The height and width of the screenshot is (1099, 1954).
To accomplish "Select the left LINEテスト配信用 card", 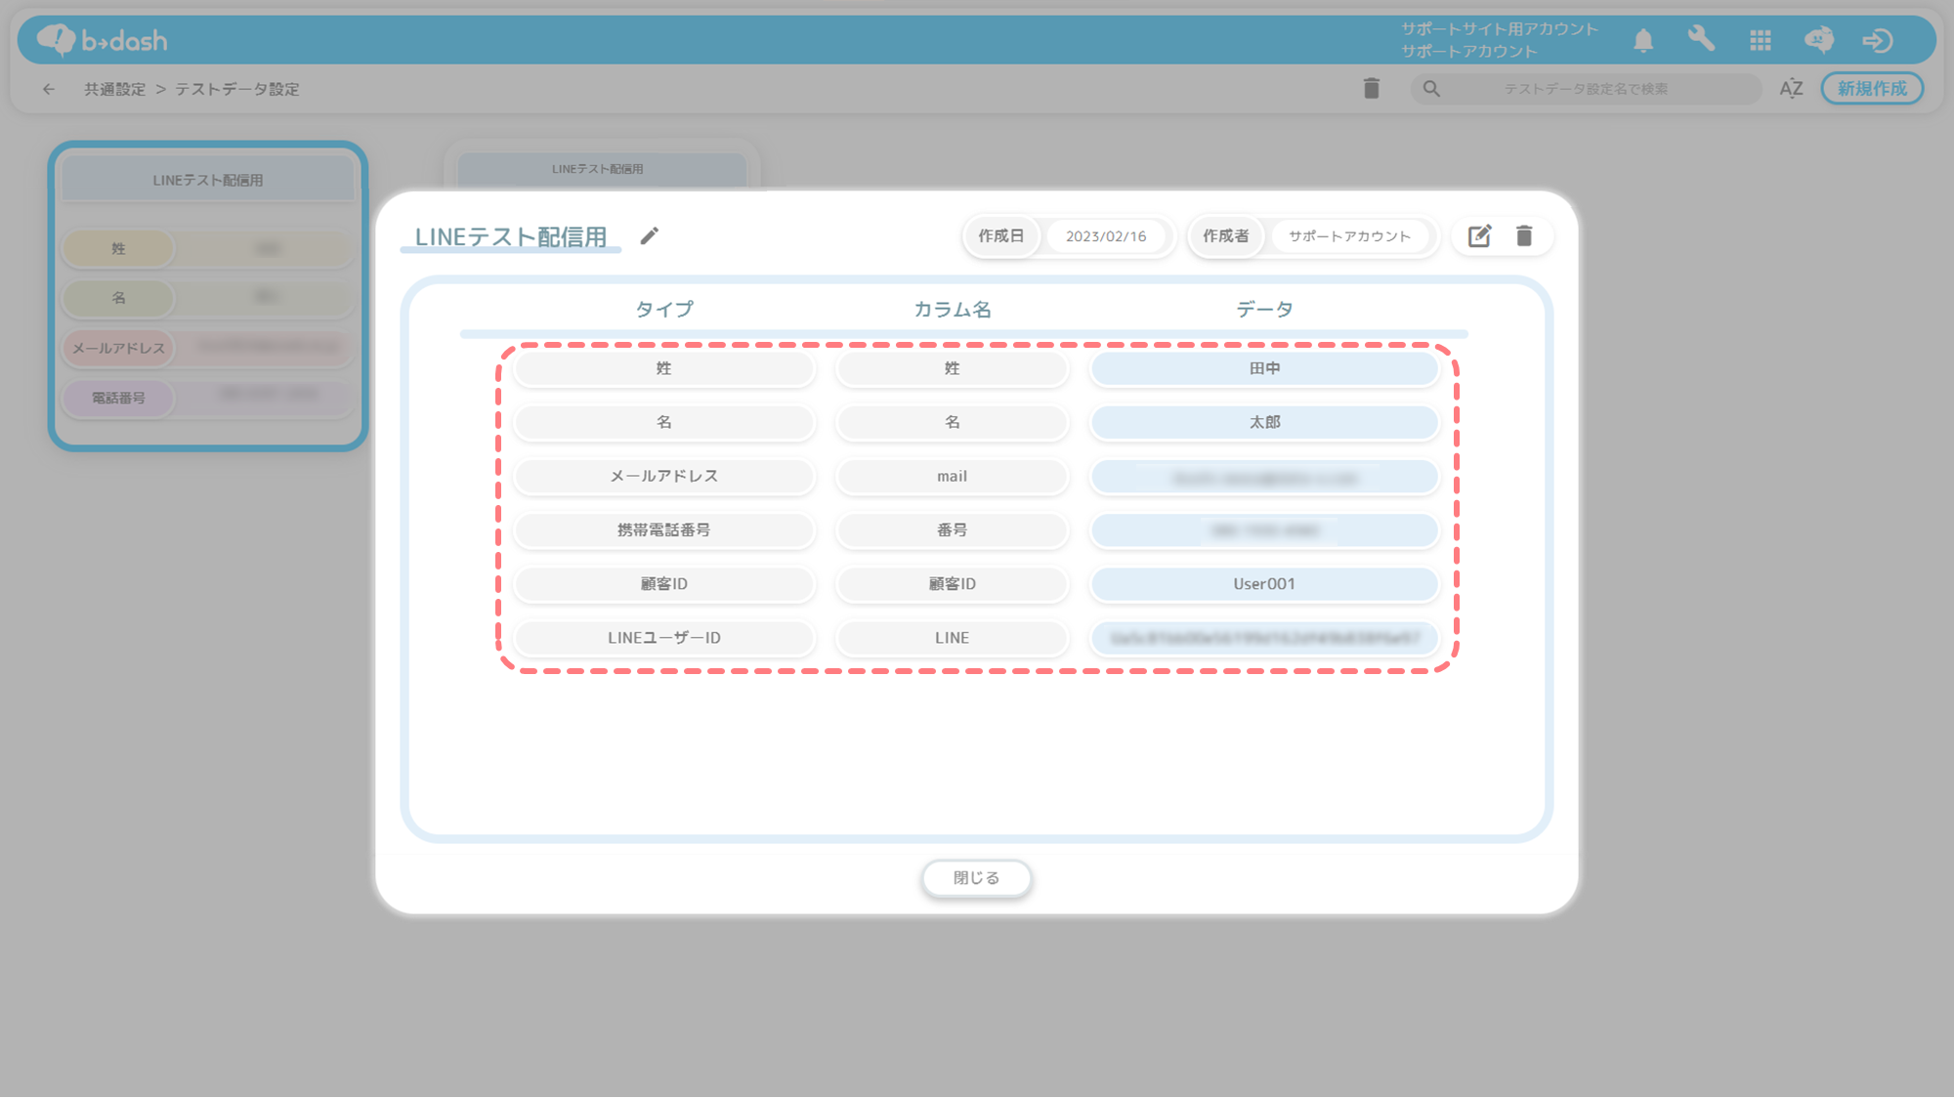I will click(x=208, y=296).
